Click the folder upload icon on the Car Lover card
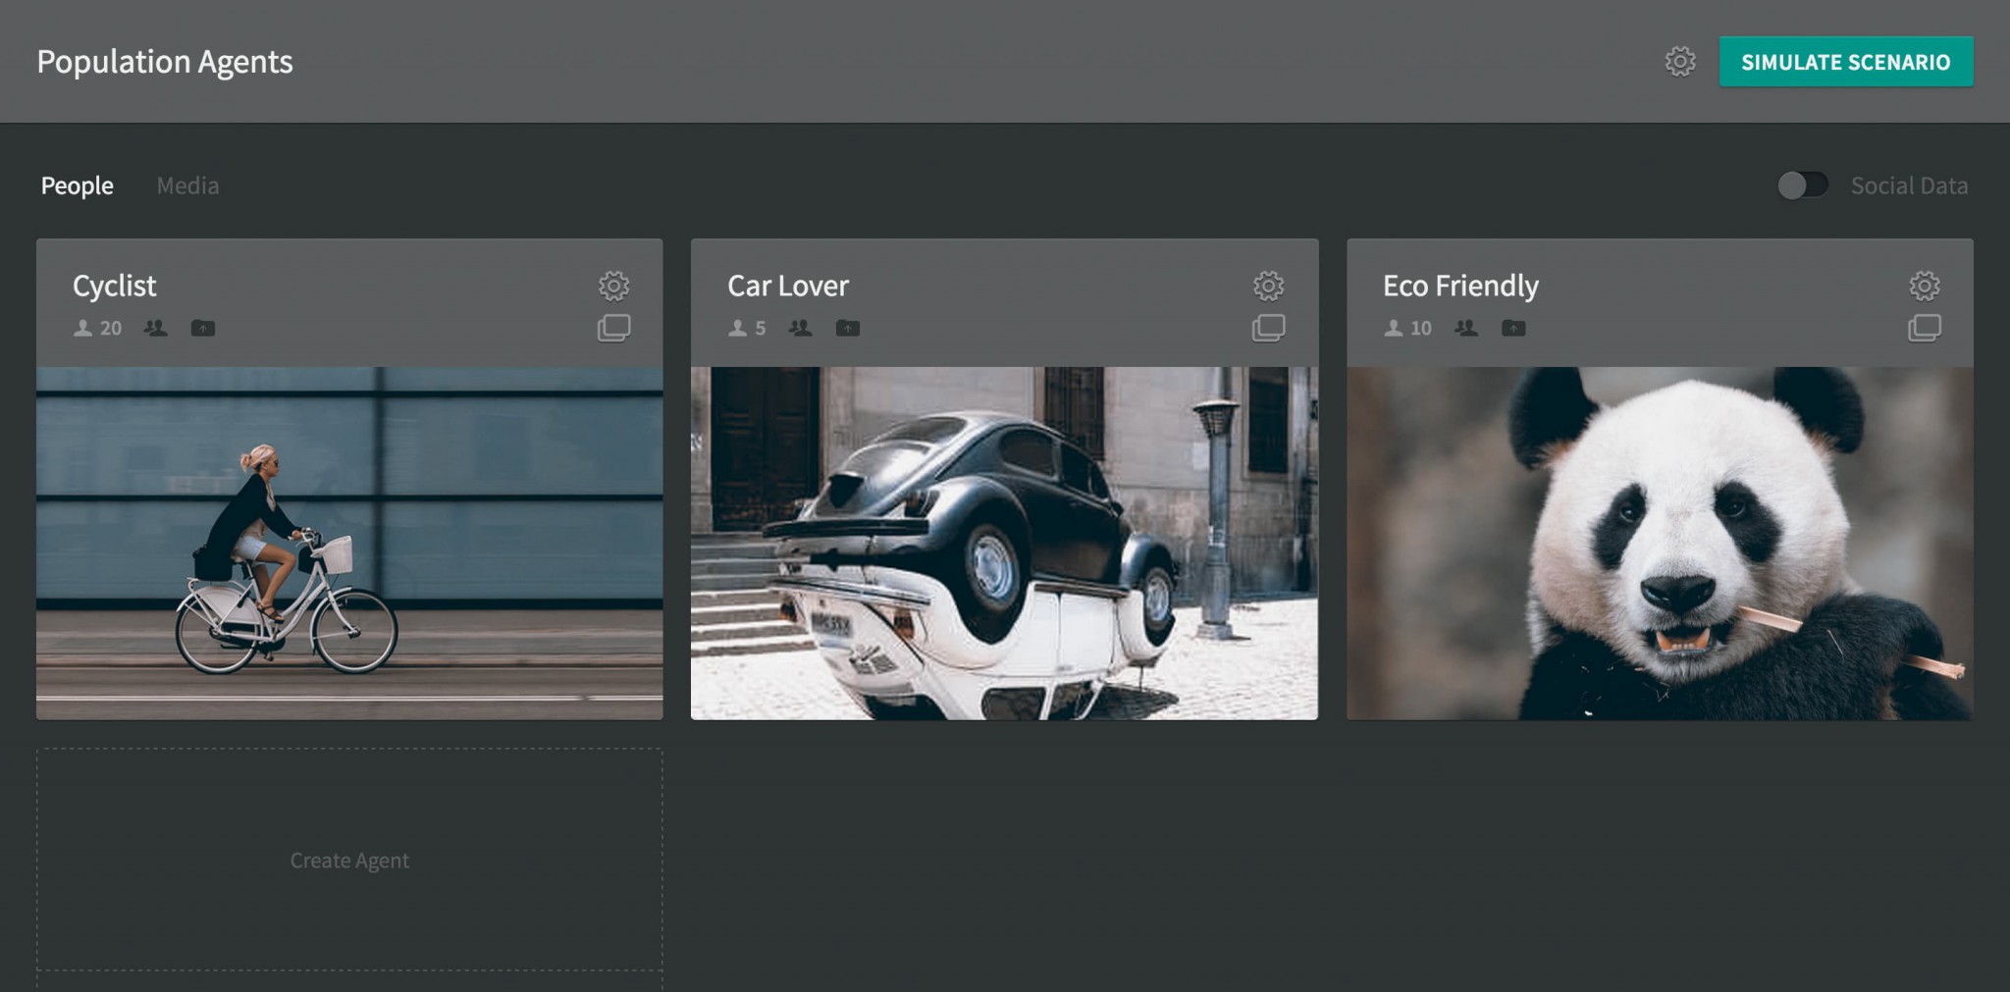The image size is (2010, 992). [x=847, y=328]
